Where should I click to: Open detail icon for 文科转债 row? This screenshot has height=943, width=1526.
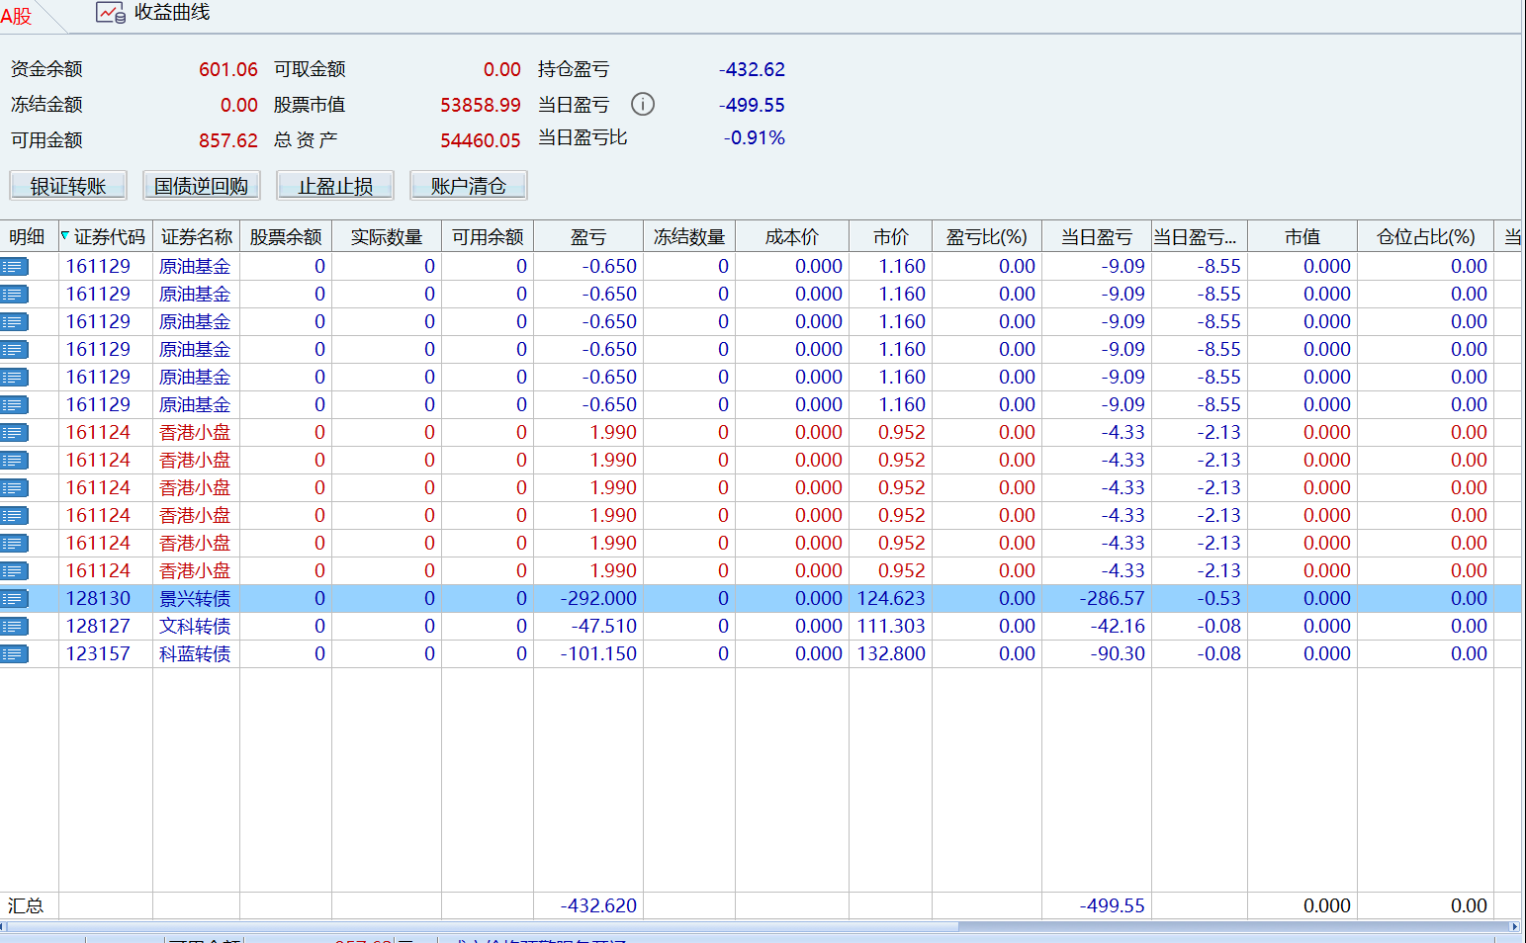tap(15, 627)
